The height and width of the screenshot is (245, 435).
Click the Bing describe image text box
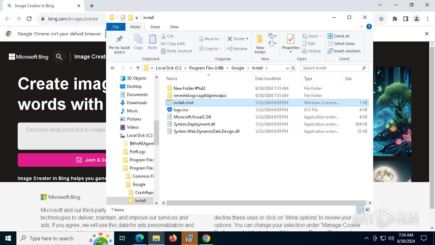tap(62, 136)
